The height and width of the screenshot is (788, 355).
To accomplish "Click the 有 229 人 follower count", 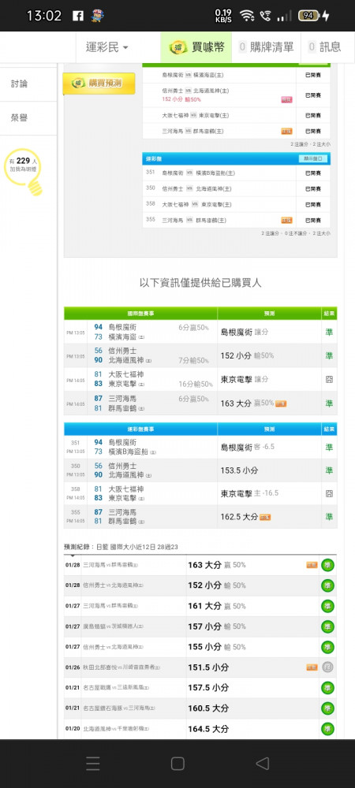I will [24, 161].
